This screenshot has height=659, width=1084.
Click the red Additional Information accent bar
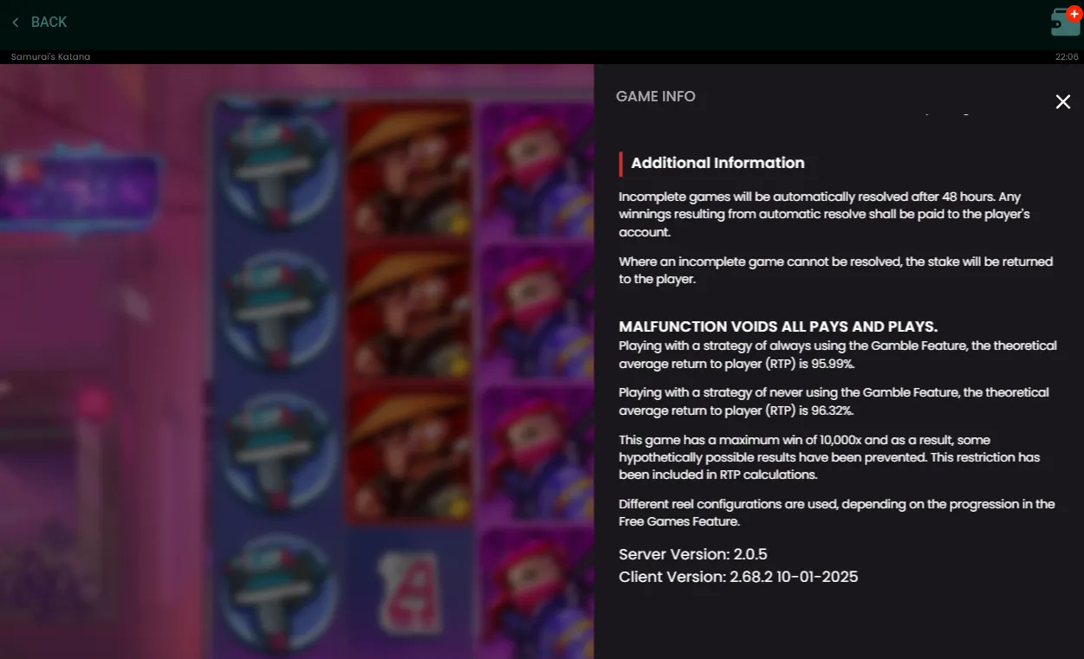pos(620,164)
